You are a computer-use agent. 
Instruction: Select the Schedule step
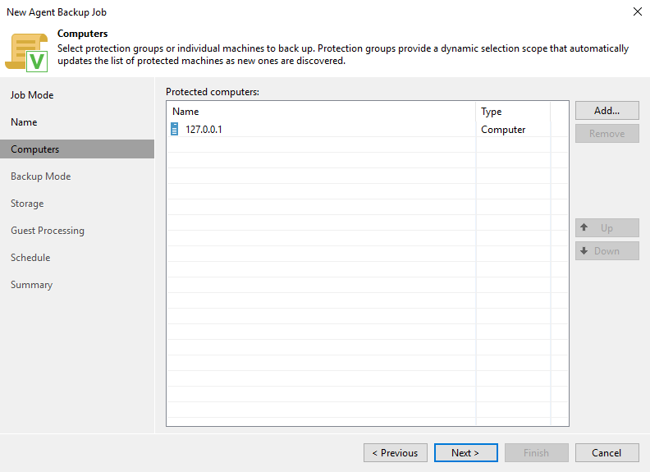click(30, 258)
